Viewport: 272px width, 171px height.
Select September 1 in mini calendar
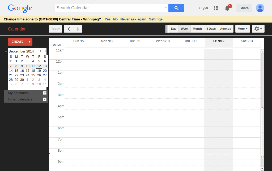(16, 61)
